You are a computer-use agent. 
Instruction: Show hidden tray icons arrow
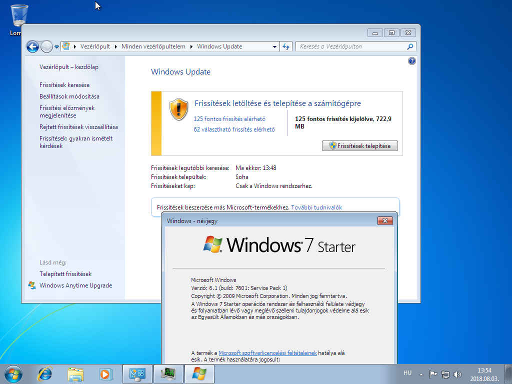[421, 374]
